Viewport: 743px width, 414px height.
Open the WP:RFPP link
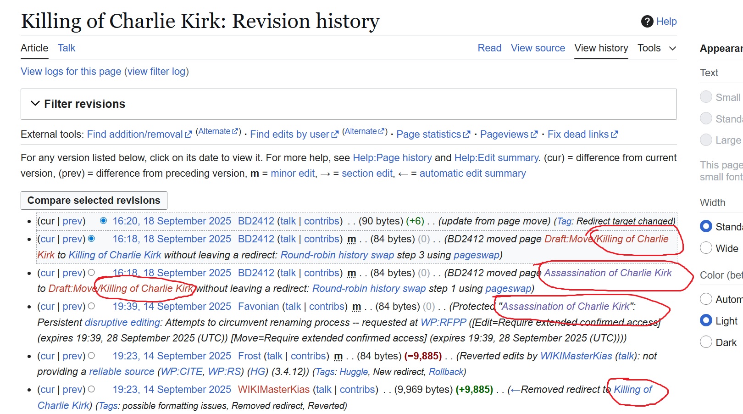[x=444, y=323]
